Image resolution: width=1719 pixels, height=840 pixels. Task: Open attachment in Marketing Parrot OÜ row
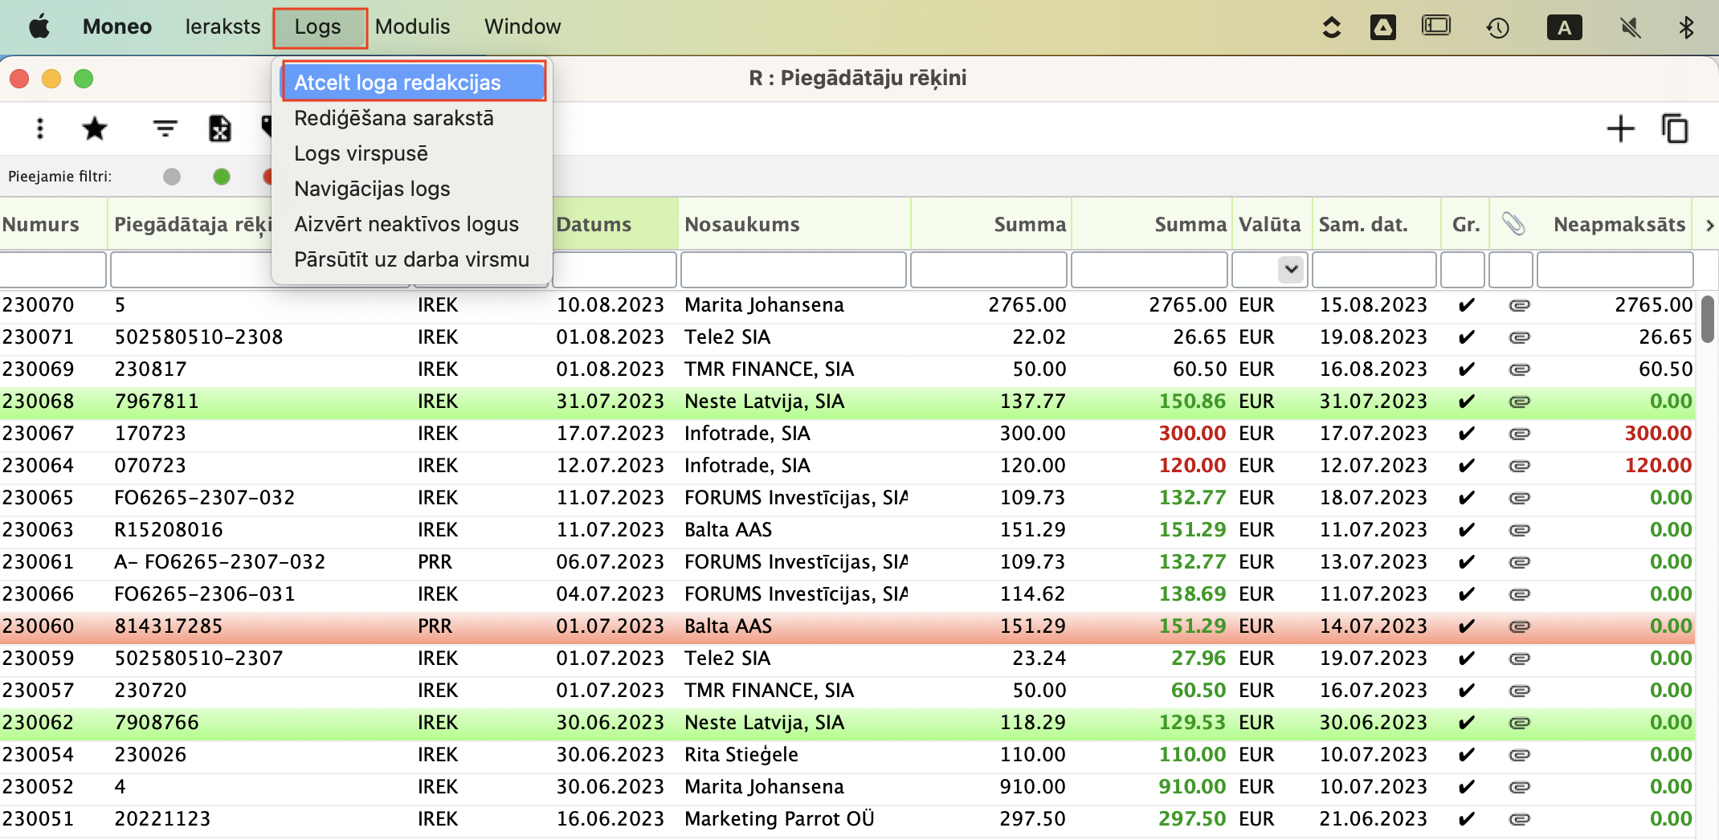[1519, 819]
